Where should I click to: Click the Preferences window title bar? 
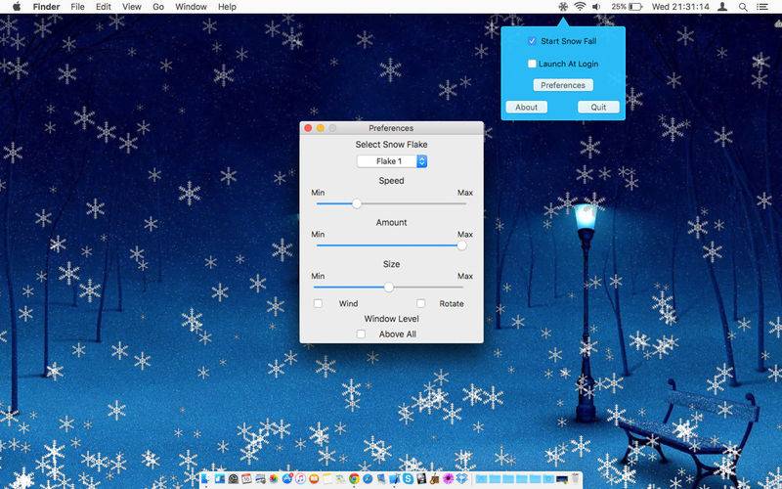391,128
